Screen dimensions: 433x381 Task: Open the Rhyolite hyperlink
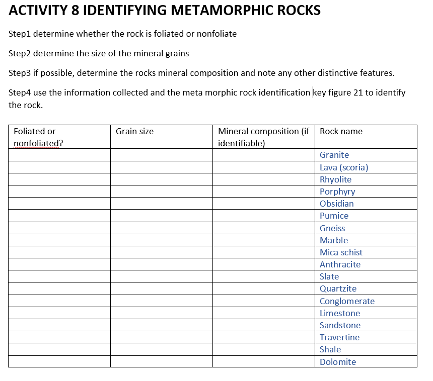click(x=335, y=179)
